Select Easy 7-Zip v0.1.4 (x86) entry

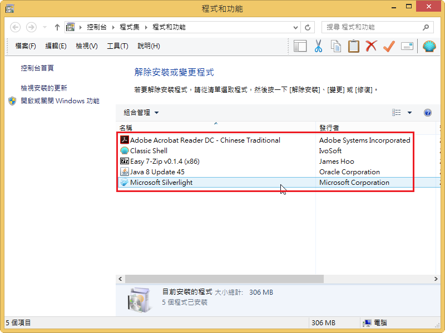coord(165,161)
